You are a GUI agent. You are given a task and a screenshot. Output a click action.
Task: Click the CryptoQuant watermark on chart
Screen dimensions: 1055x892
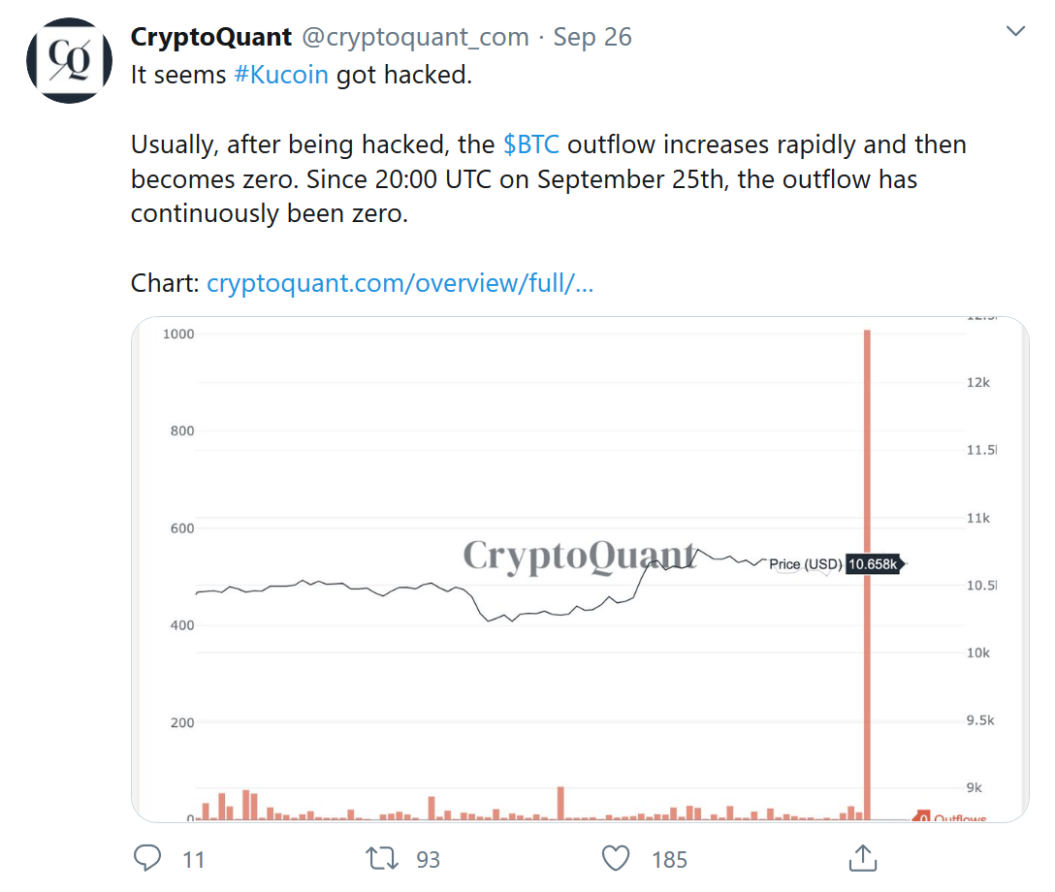pos(579,556)
